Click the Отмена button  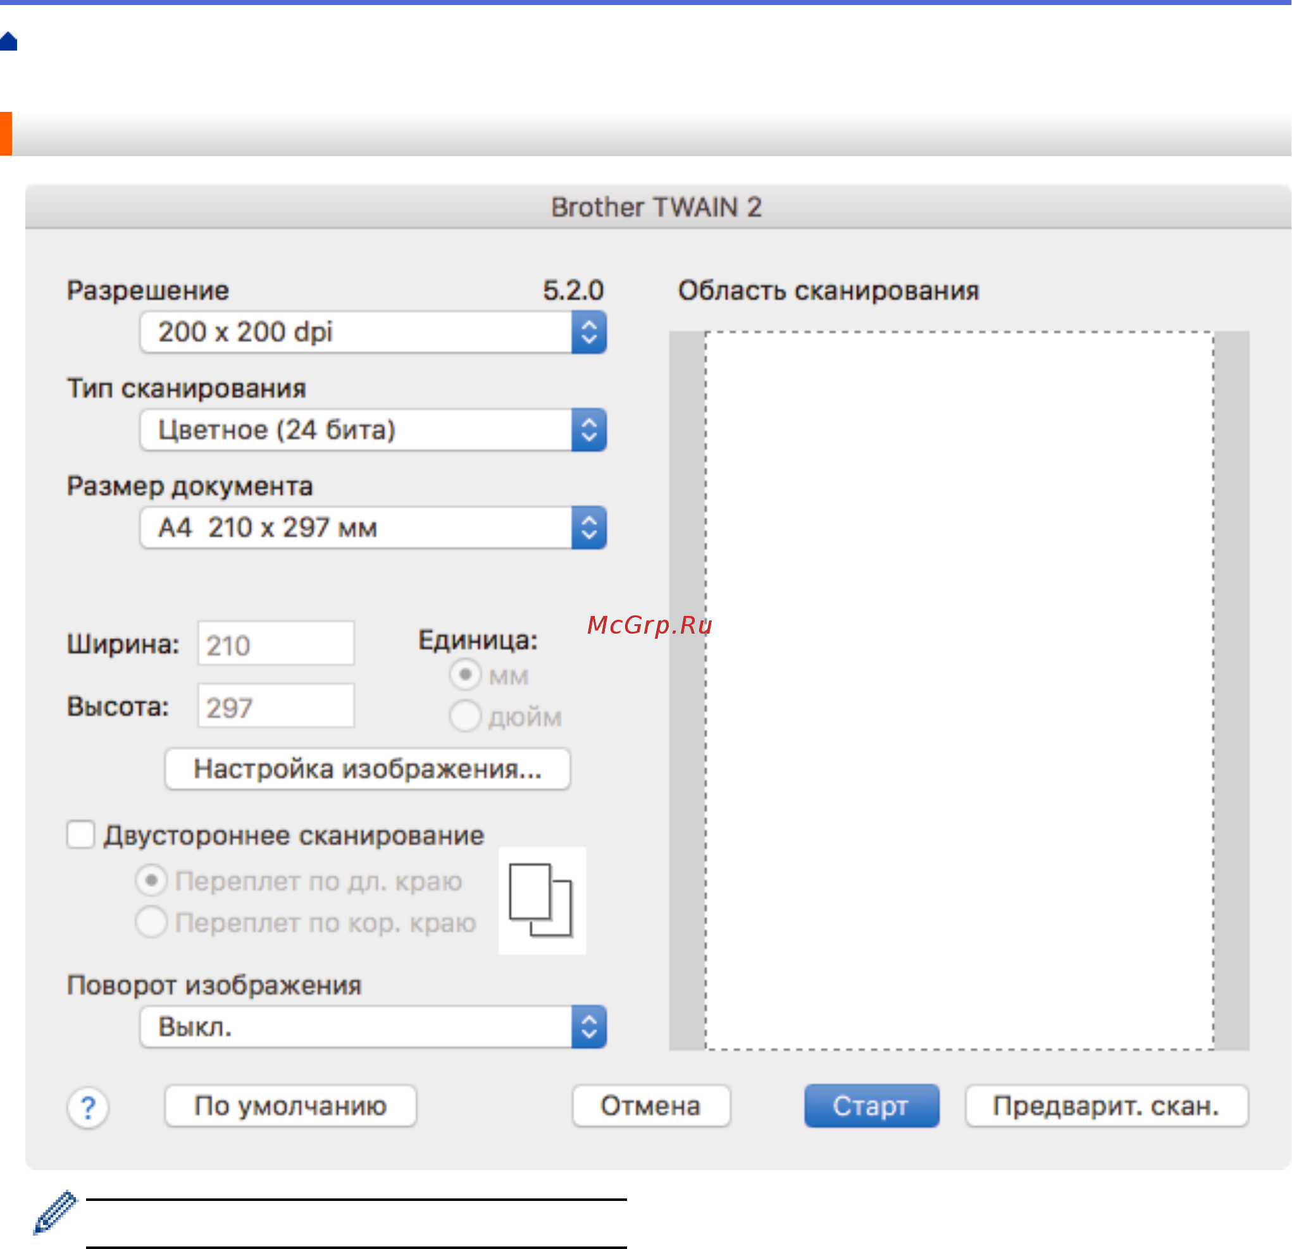650,1106
